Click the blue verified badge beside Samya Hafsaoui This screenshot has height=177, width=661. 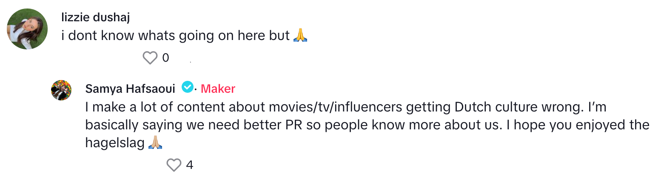(187, 88)
